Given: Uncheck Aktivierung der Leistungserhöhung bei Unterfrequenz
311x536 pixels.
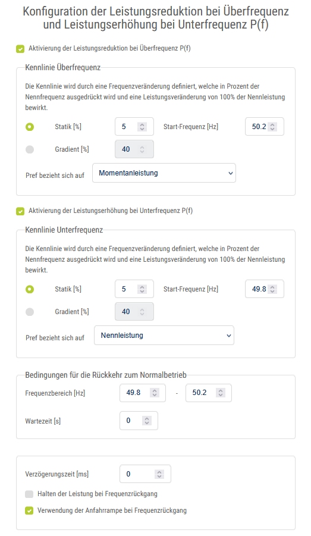Looking at the screenshot, I should 20,211.
